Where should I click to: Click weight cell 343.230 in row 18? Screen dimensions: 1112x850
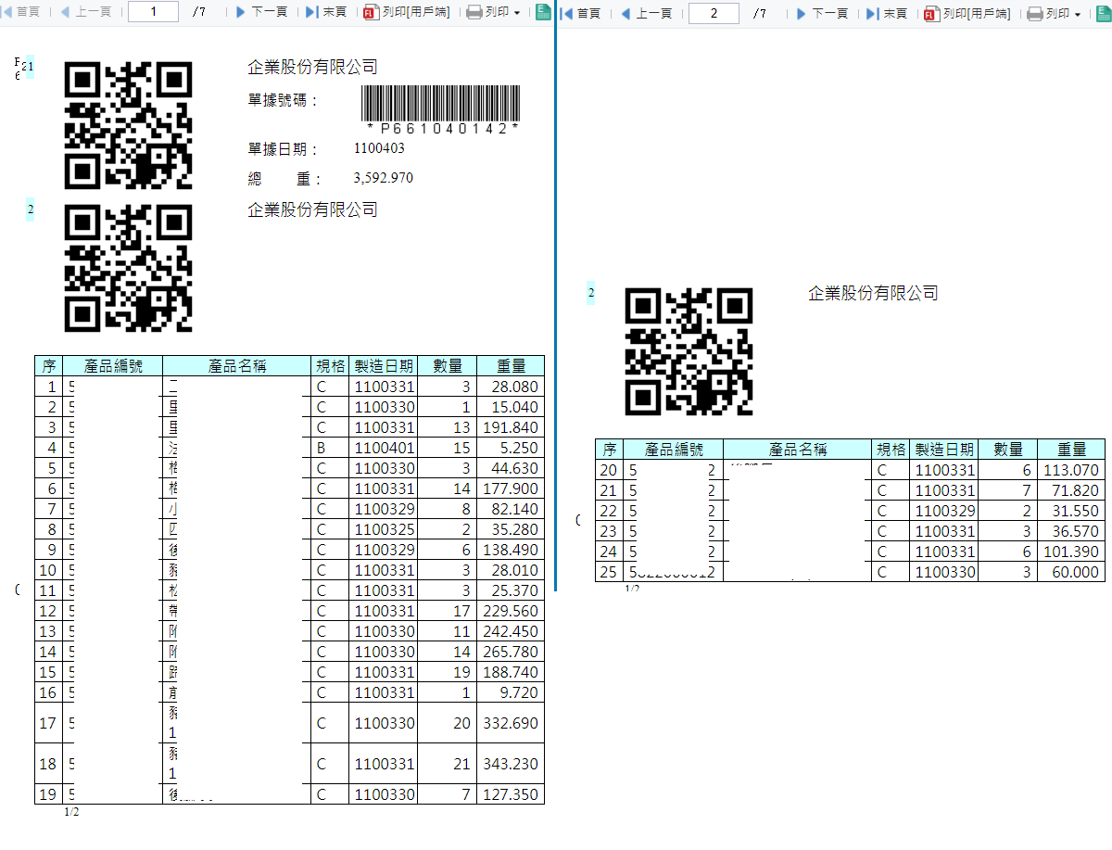pyautogui.click(x=511, y=764)
